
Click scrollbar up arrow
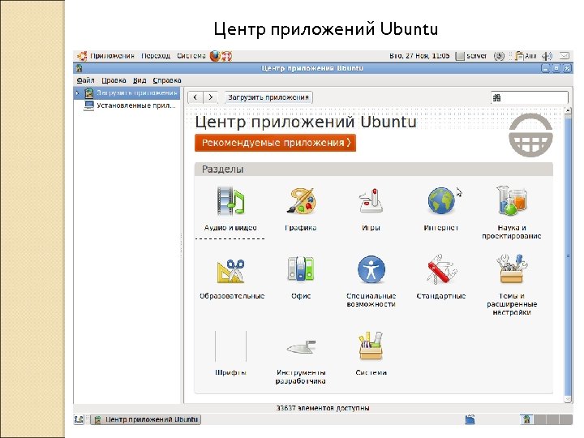pos(568,110)
